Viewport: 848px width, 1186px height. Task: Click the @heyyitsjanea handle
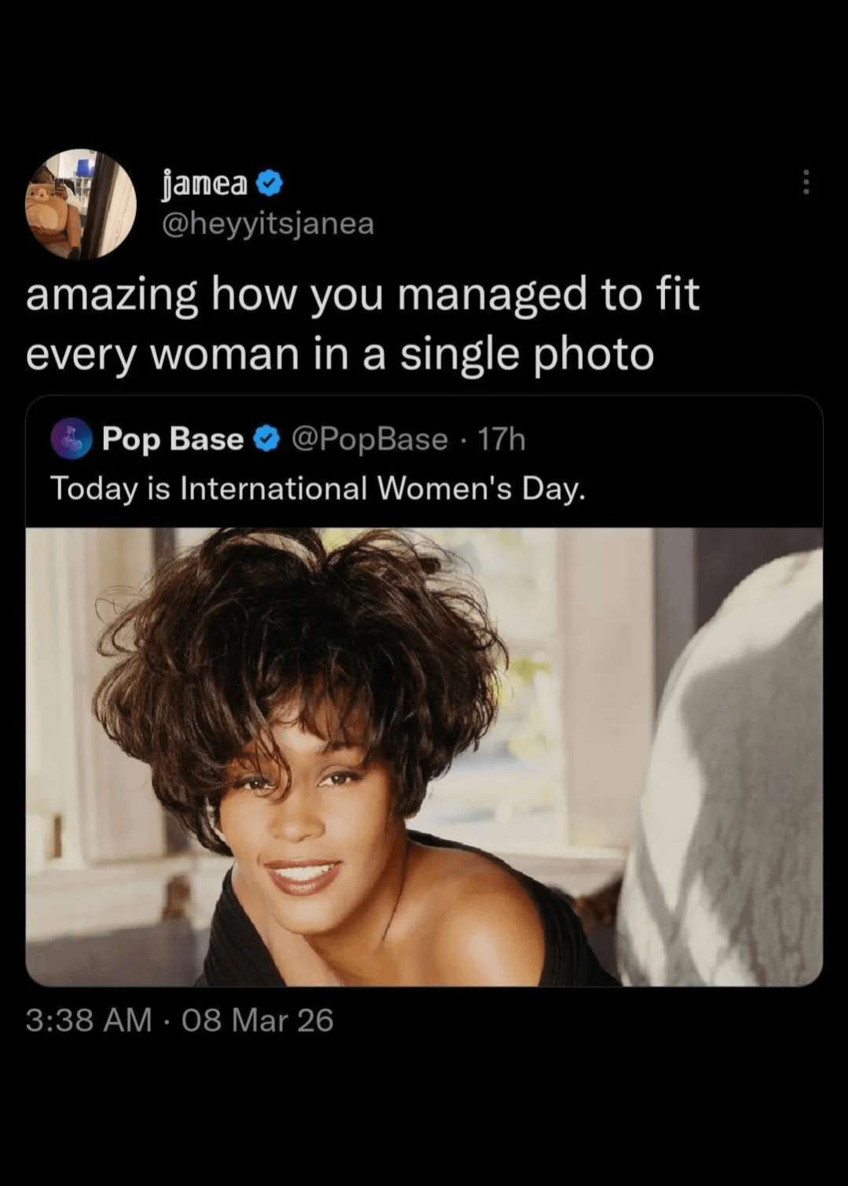267,224
